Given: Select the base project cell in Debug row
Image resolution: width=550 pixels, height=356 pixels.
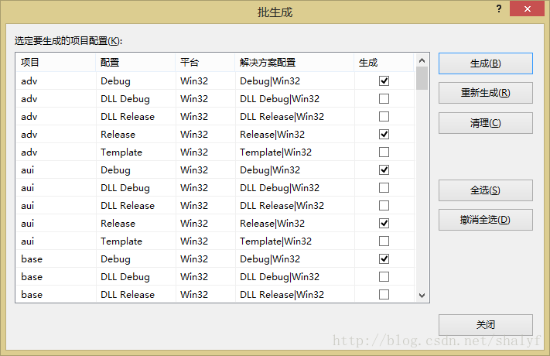Looking at the screenshot, I should 56,259.
